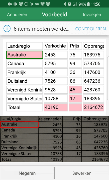Viewport: 109px width, 180px height.
Task: Select the flagged 45 price cell
Action: tap(75, 90)
